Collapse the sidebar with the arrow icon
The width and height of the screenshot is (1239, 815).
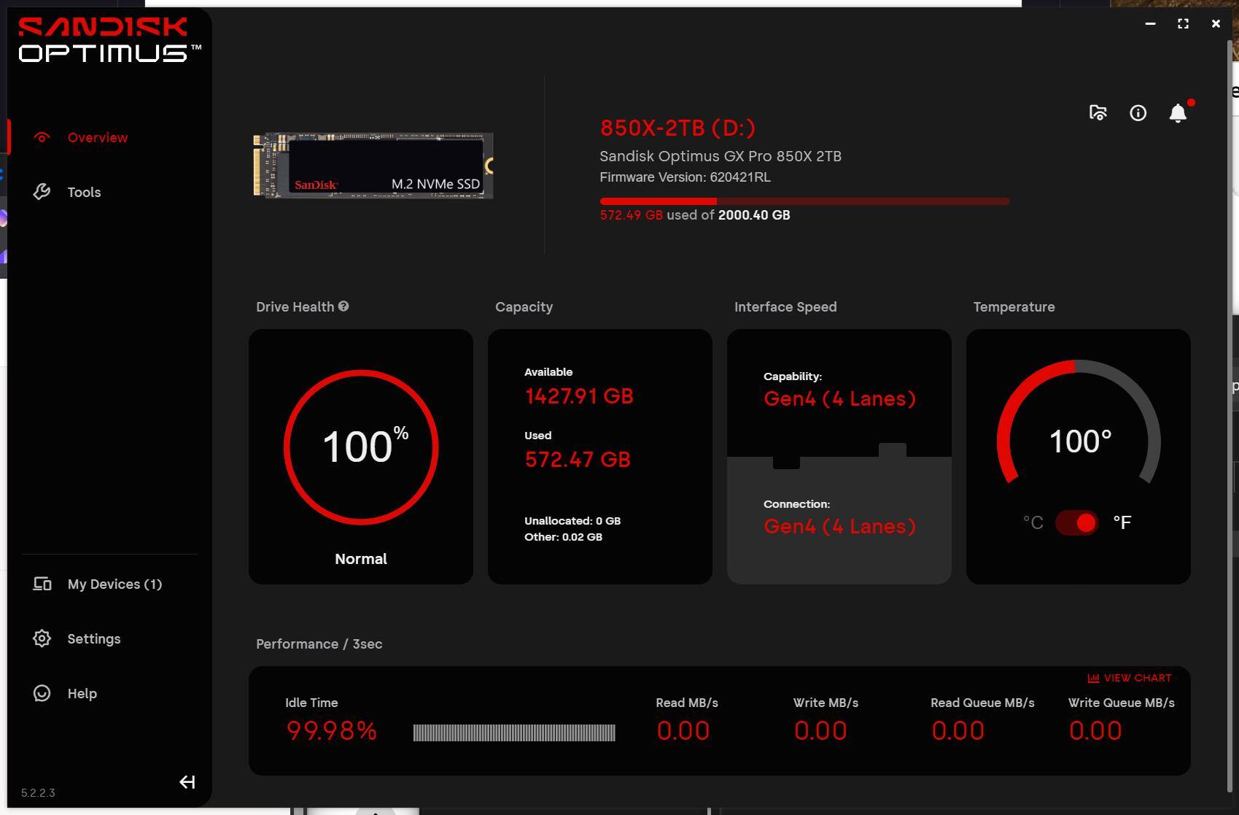187,782
